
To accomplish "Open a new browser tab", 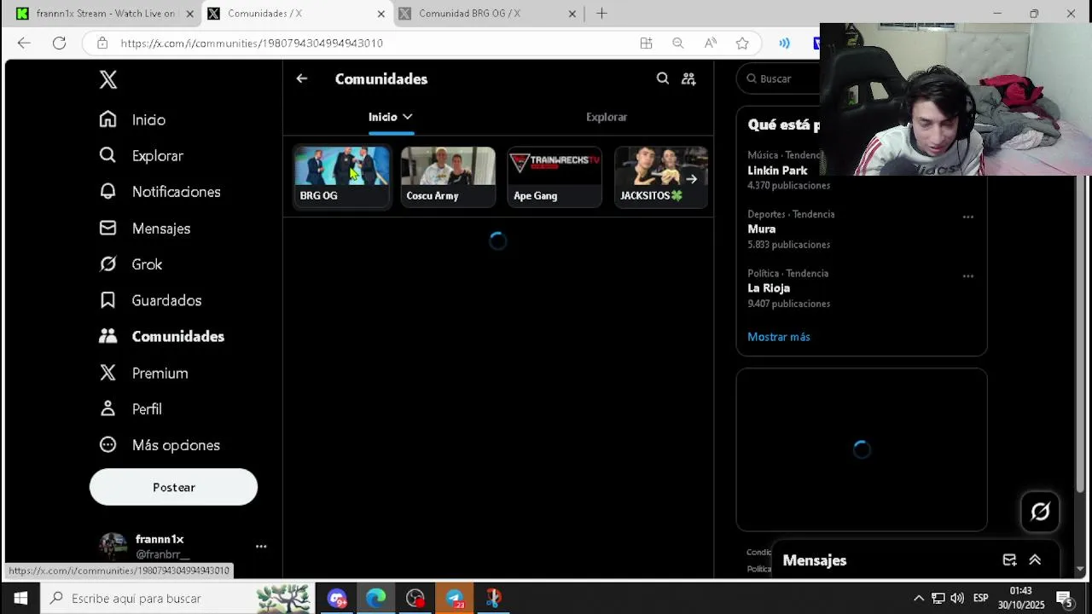I will point(601,14).
